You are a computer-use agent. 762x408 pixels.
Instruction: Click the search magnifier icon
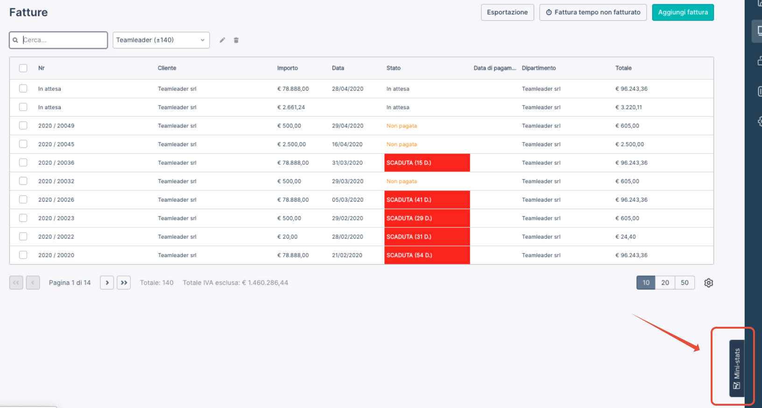tap(15, 40)
